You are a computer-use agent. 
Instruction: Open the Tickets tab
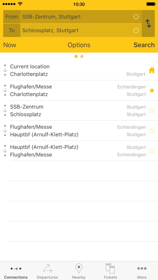110,271
